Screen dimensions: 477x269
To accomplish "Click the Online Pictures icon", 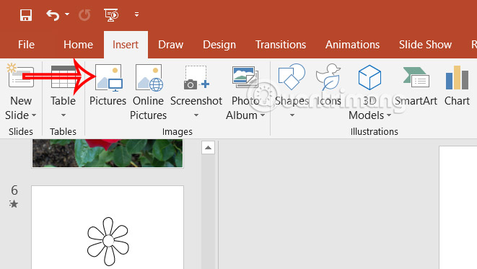I will point(149,78).
